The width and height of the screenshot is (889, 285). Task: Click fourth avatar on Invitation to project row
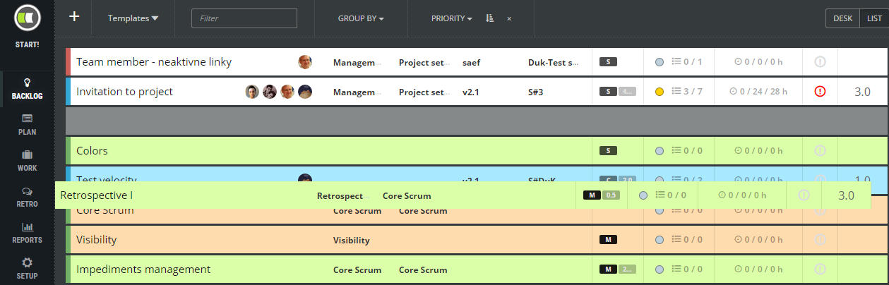tap(305, 92)
